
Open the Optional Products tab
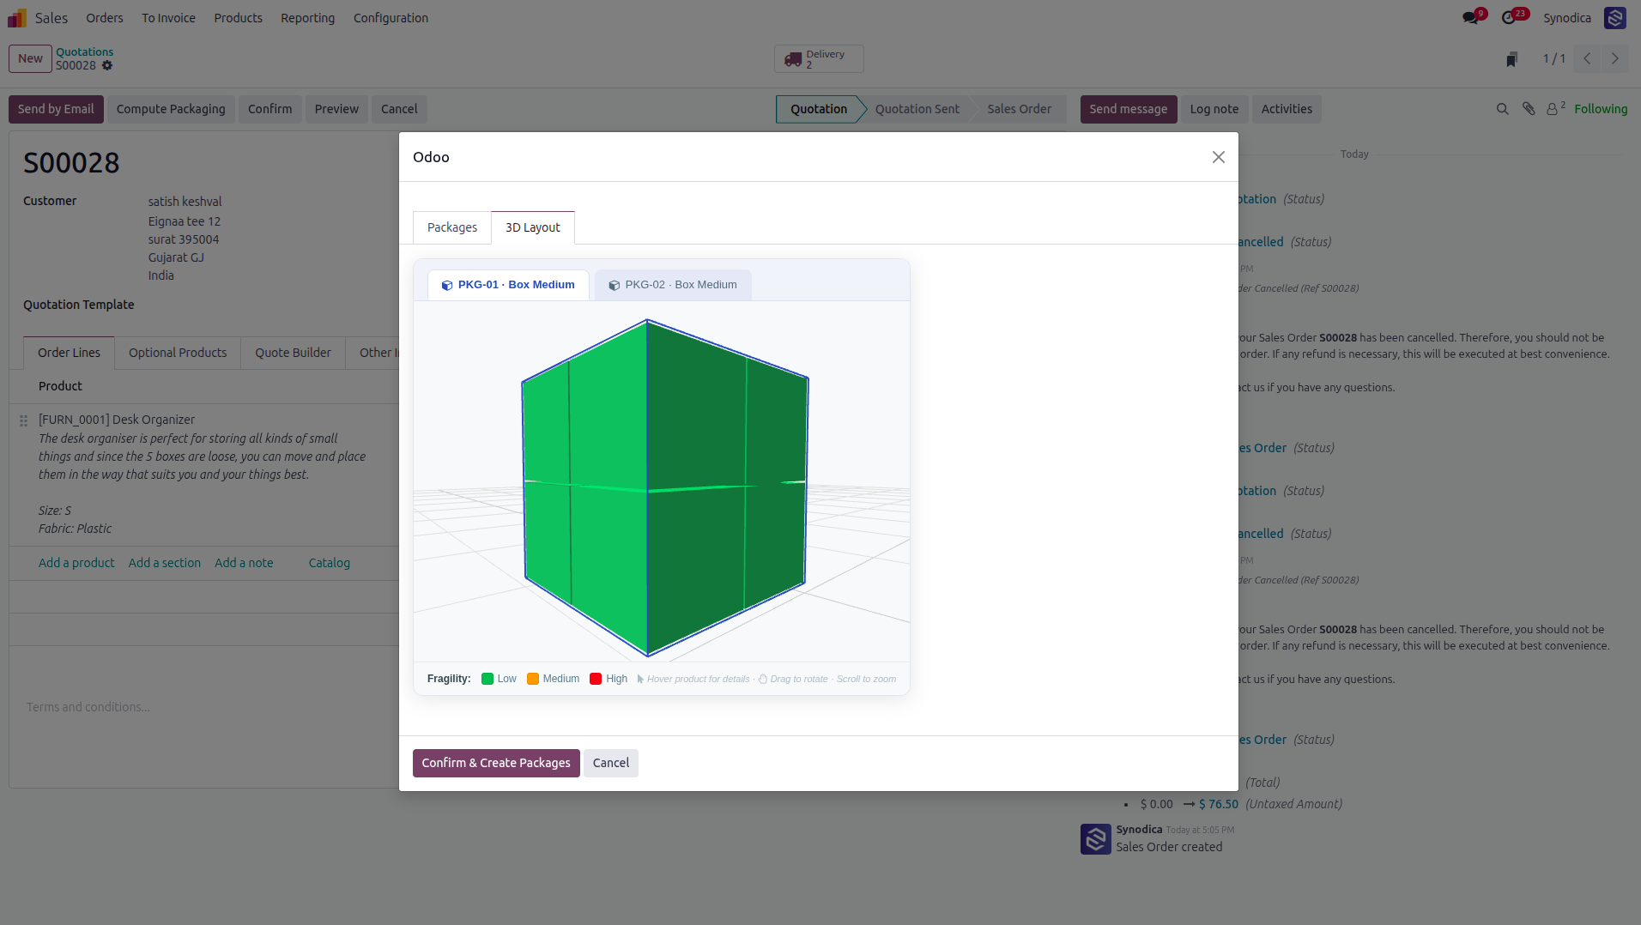pyautogui.click(x=178, y=353)
